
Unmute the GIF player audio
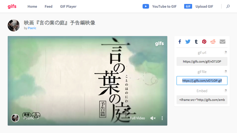(153, 118)
